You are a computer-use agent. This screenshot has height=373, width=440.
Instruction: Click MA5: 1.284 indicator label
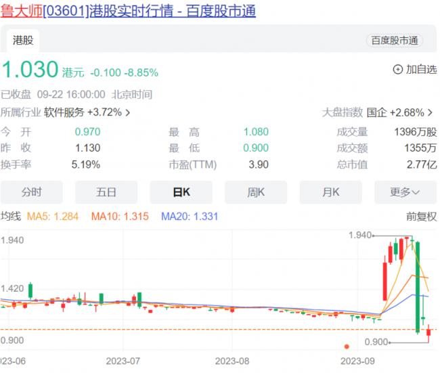[x=53, y=217]
